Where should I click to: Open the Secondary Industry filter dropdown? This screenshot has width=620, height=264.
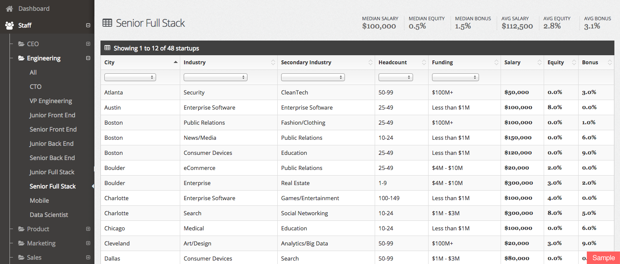(313, 77)
